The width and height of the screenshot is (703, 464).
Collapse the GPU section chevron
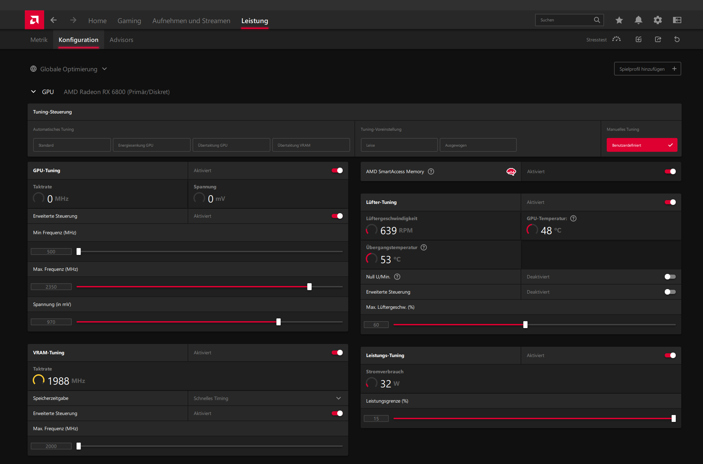[33, 92]
